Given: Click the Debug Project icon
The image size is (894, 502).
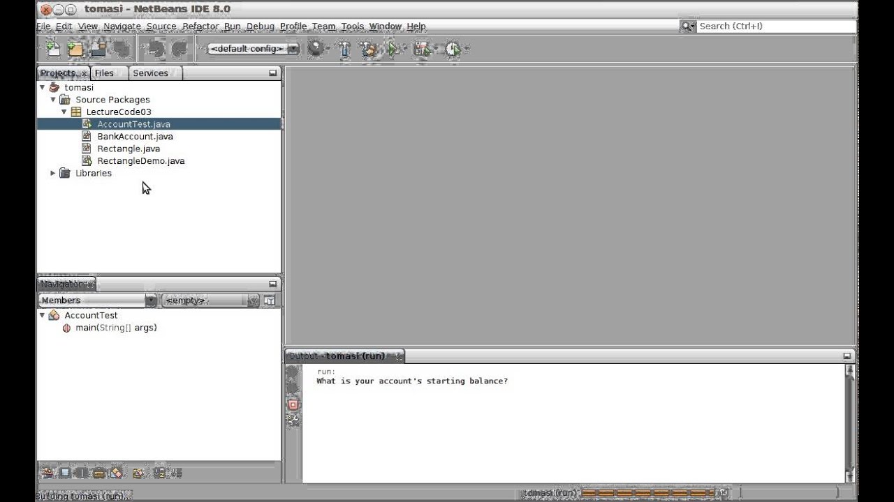Looking at the screenshot, I should click(x=422, y=49).
